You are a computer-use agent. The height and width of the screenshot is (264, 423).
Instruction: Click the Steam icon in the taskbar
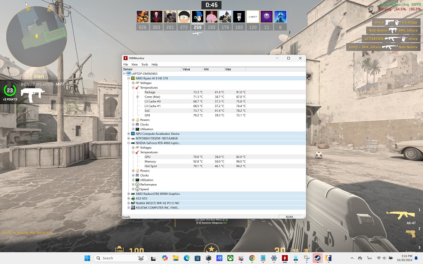pyautogui.click(x=317, y=258)
